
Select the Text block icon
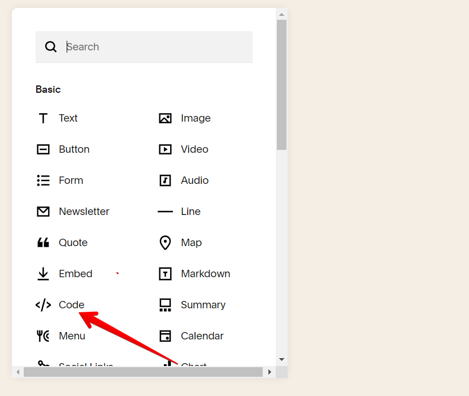point(43,118)
